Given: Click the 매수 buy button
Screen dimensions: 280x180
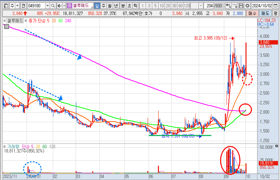Looking at the screenshot, I should tap(252, 13).
